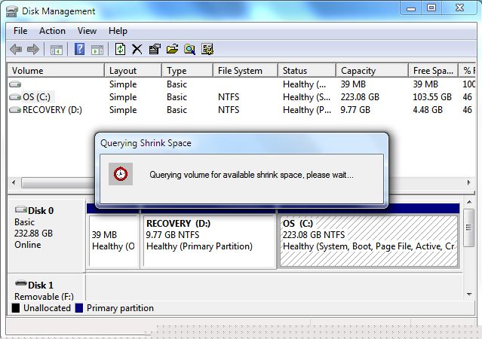Sort by the Capacity column header

373,70
